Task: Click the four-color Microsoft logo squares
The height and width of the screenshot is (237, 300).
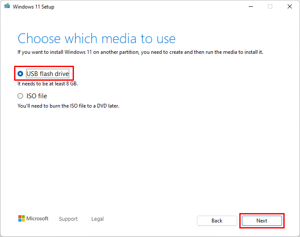Action: tap(21, 219)
